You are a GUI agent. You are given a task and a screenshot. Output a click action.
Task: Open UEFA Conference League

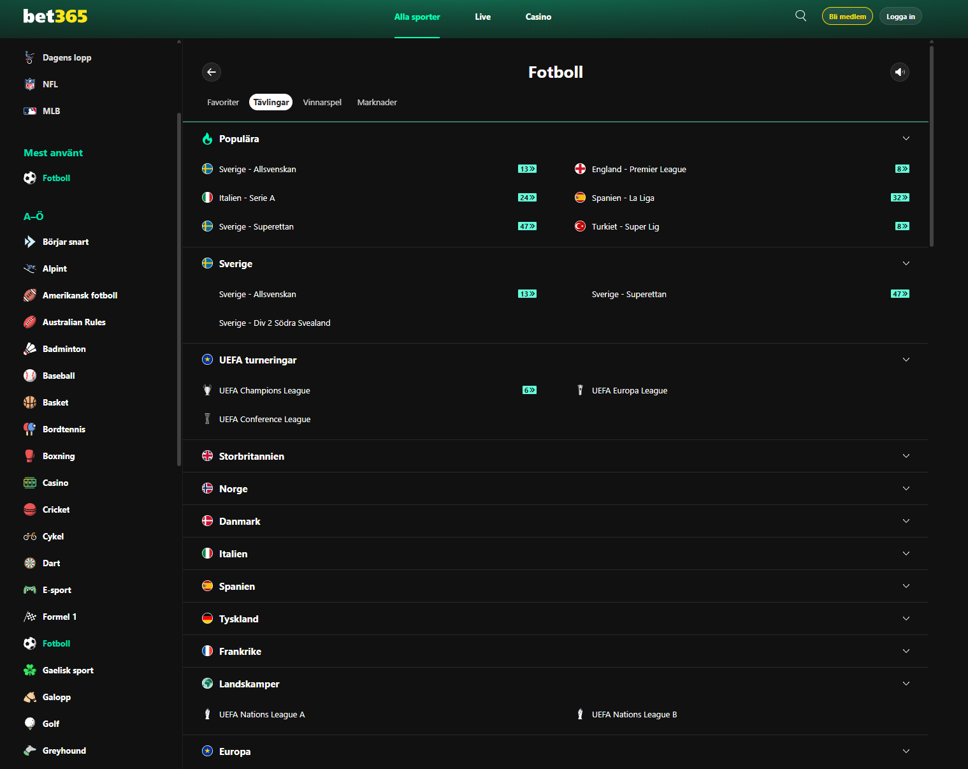tap(264, 419)
